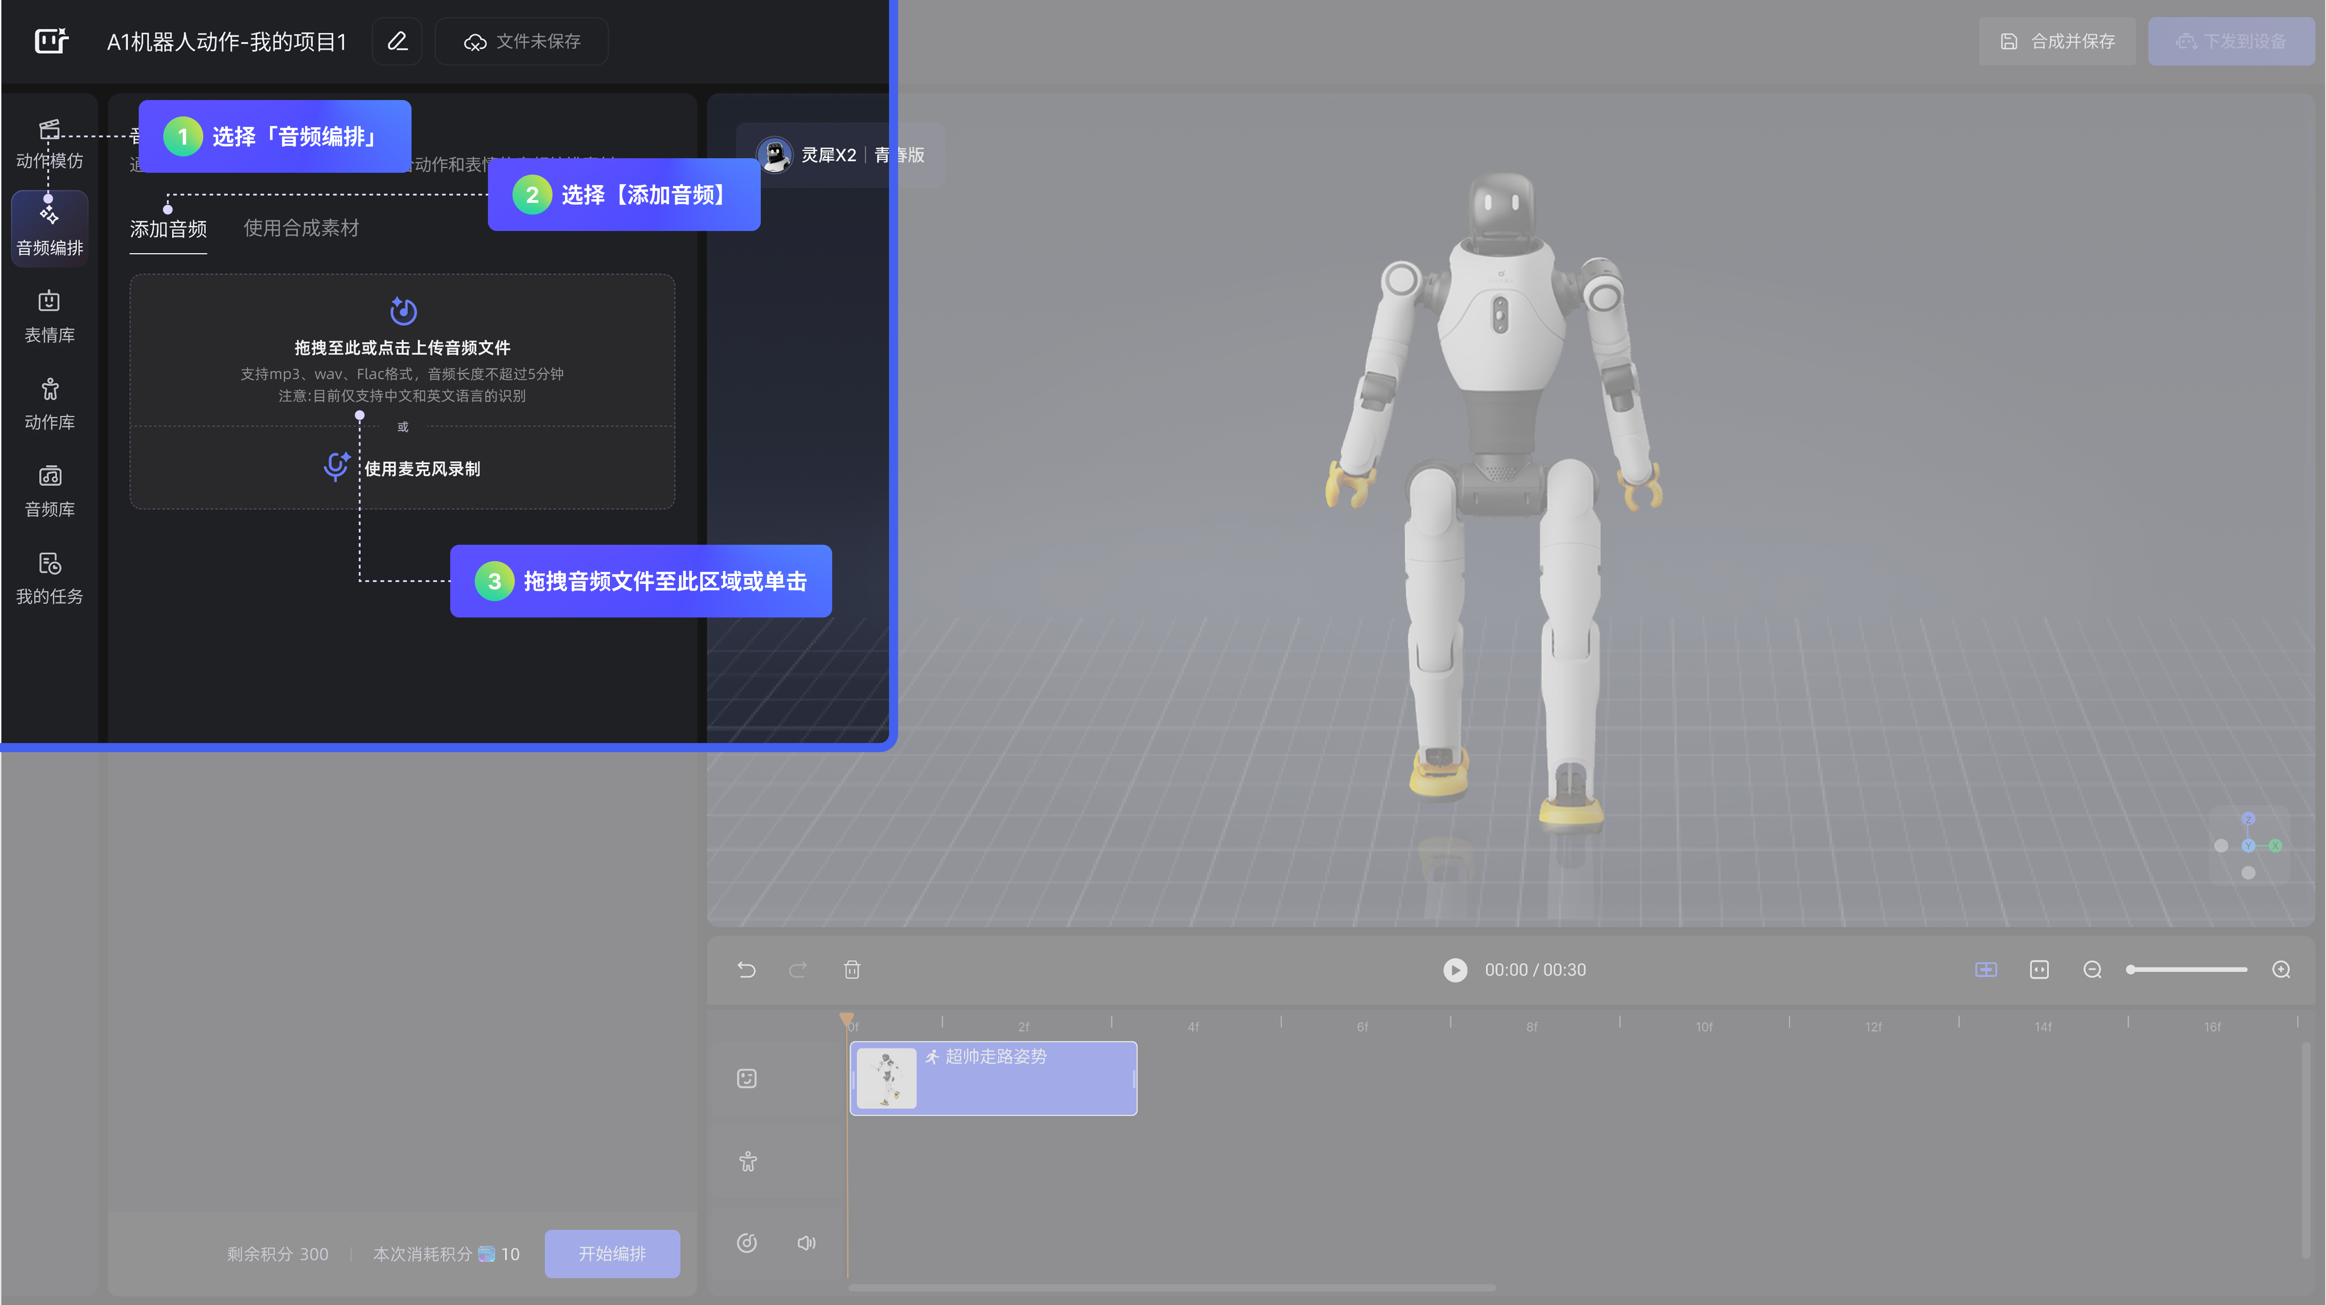Click the undo arrow in timeline toolbar
This screenshot has height=1305, width=2326.
tap(746, 969)
